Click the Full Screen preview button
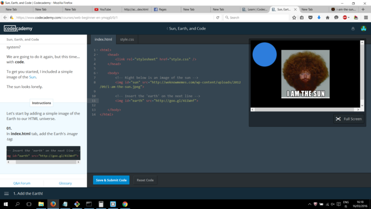Screen dimensions: 371x209 tap(349, 119)
